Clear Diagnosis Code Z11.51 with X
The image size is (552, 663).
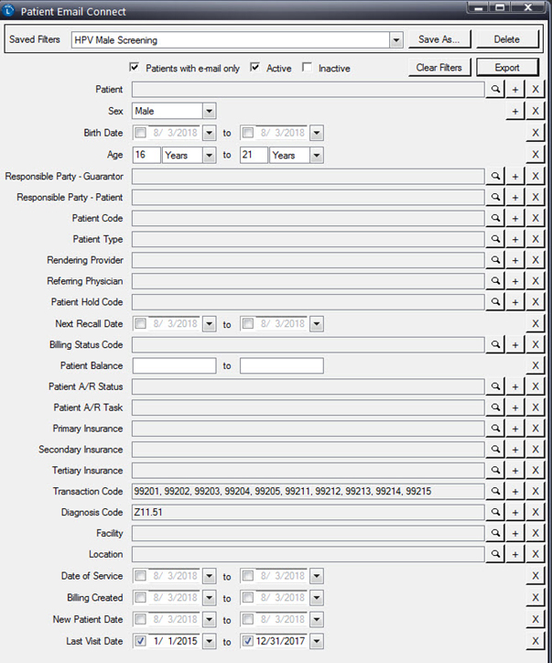(x=536, y=512)
